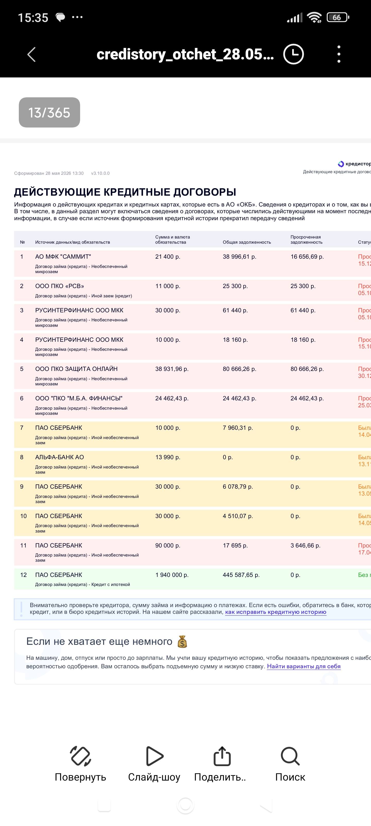Viewport: 371px width, 826px height.
Task: Tap the rotate icon (Повернуть)
Action: point(80,756)
